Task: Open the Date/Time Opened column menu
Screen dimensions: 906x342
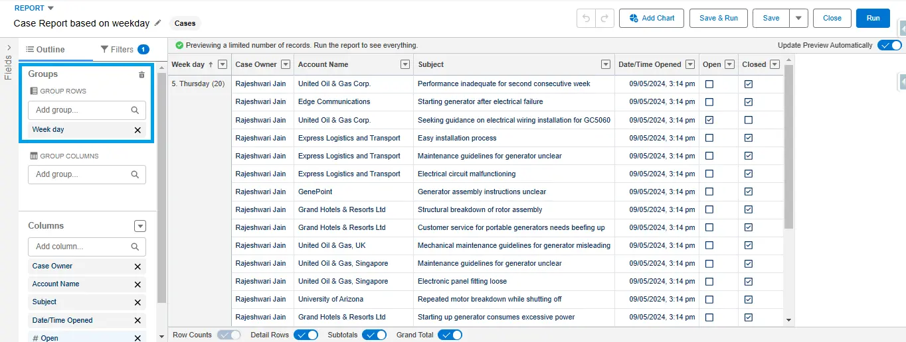Action: pyautogui.click(x=690, y=64)
